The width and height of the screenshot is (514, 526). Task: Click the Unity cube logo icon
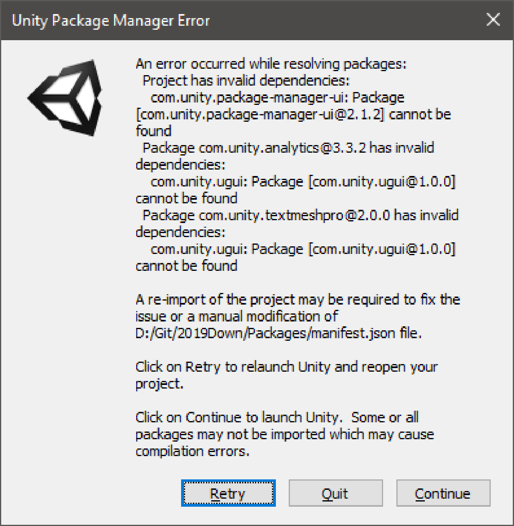coord(64,98)
